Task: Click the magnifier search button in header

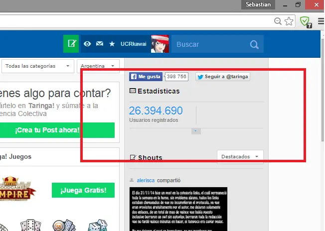Action: (x=254, y=44)
